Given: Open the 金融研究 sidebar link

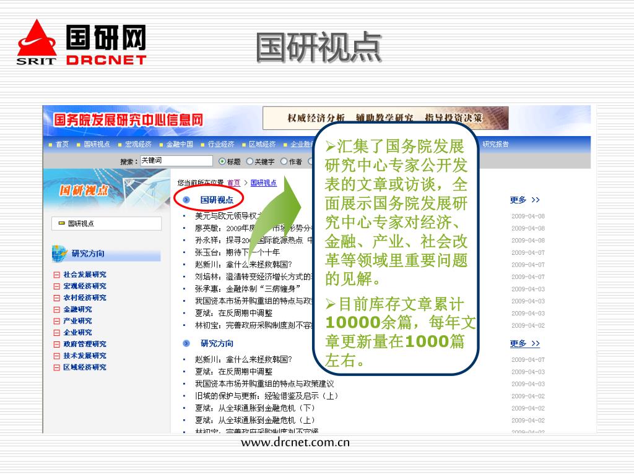Looking at the screenshot, I should (x=77, y=310).
